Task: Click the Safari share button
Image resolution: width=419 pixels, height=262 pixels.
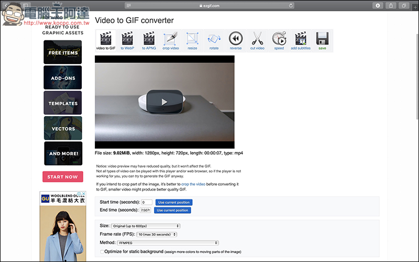Action: coord(391,6)
